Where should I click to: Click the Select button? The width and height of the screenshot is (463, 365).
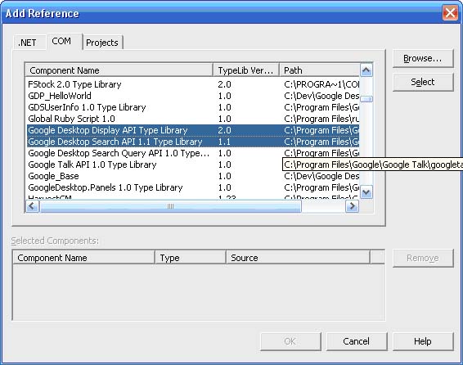423,82
